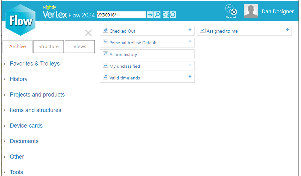Click move handle on My unclassified widget
Screen dimensions: 301x176
(190, 65)
